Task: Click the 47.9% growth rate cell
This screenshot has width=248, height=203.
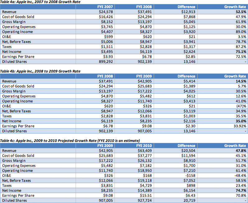Action: point(241,17)
